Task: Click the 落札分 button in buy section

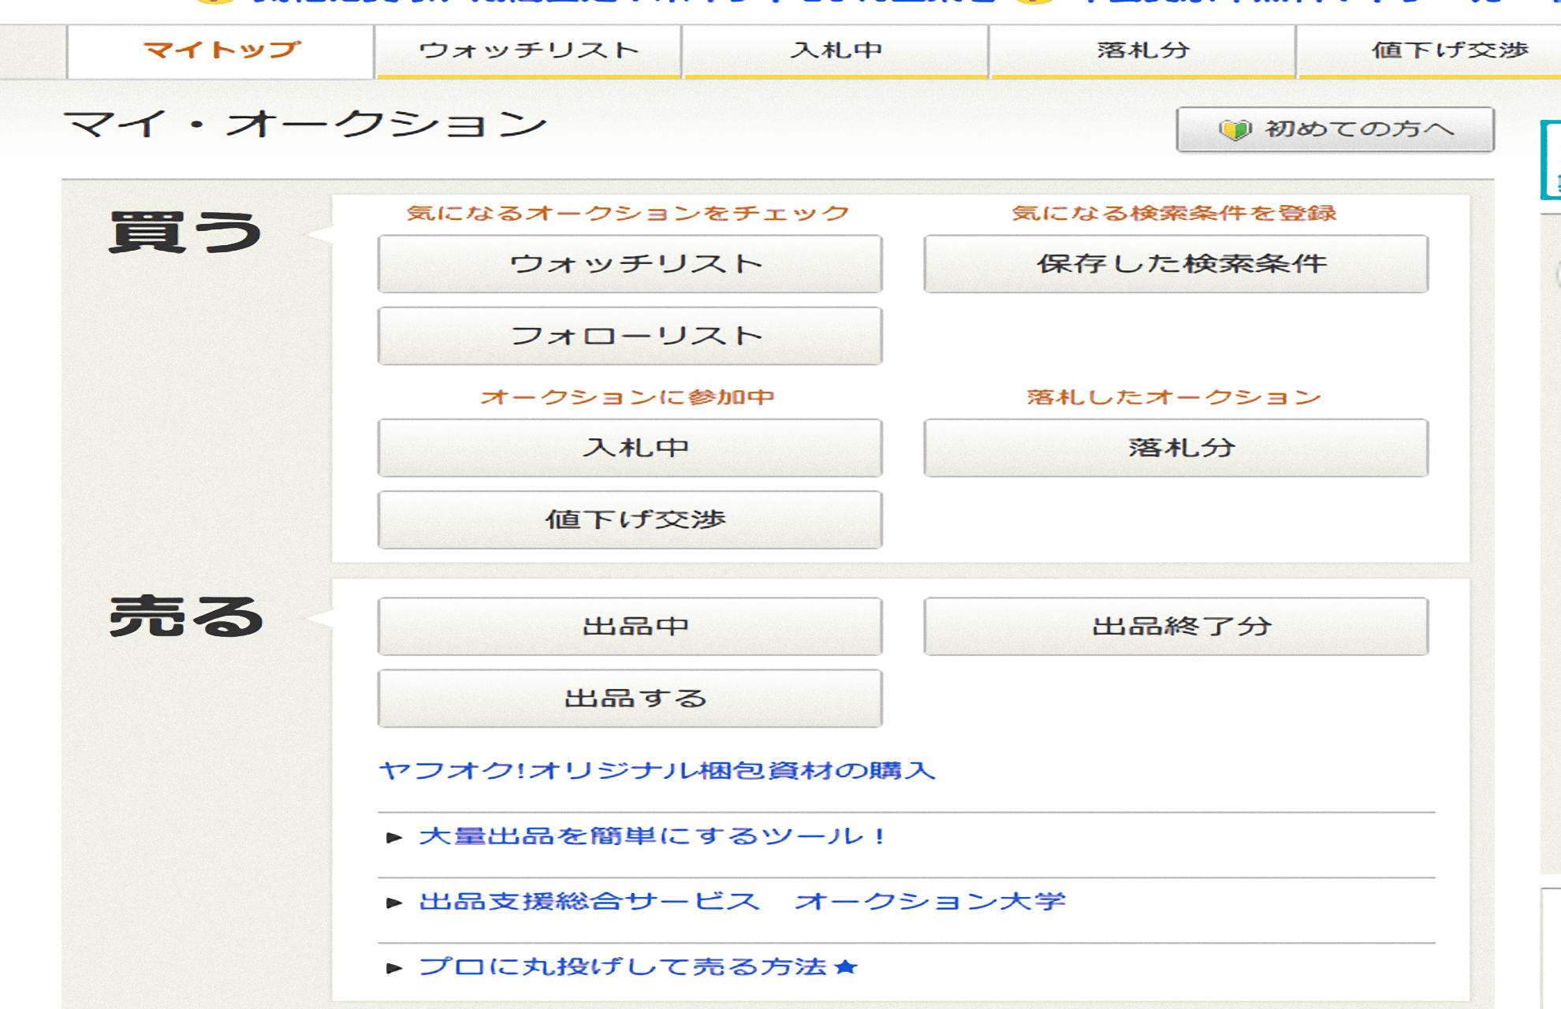Action: click(x=1175, y=448)
